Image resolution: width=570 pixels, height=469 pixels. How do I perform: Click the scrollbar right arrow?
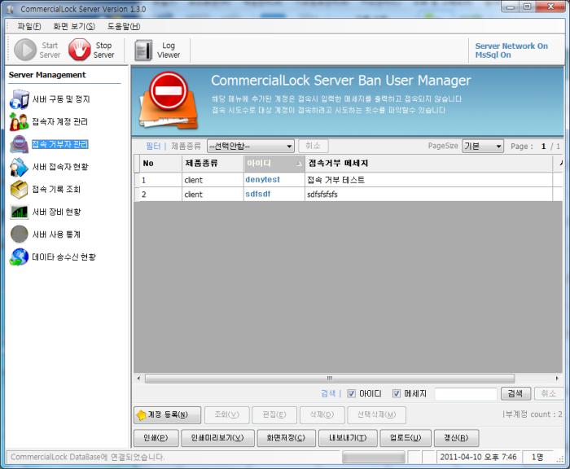point(557,378)
